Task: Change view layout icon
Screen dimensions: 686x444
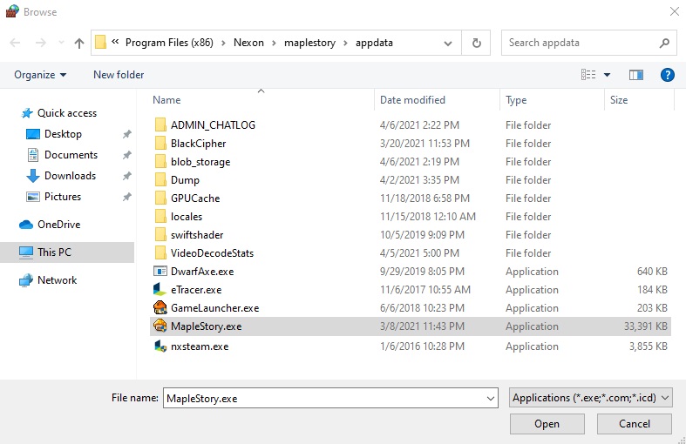Action: pyautogui.click(x=588, y=75)
